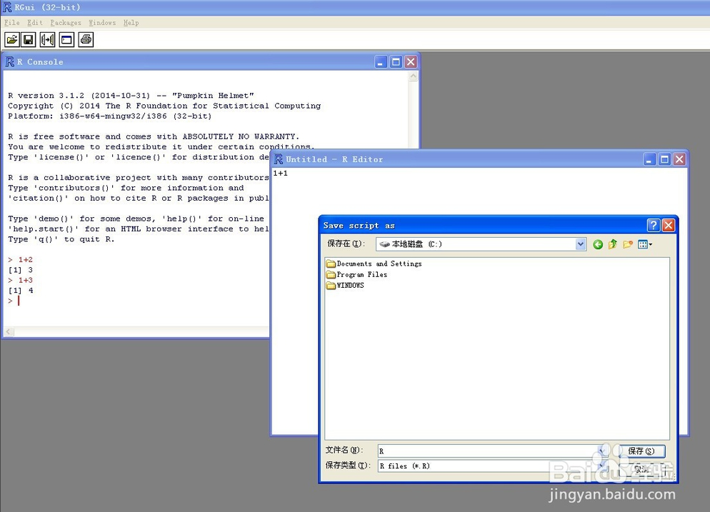Image resolution: width=710 pixels, height=512 pixels.
Task: Click the file name input field
Action: click(x=488, y=451)
